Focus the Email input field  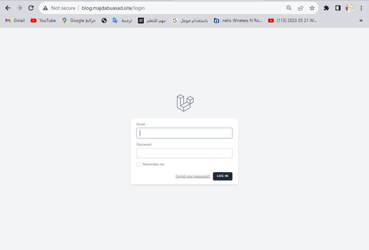point(184,133)
